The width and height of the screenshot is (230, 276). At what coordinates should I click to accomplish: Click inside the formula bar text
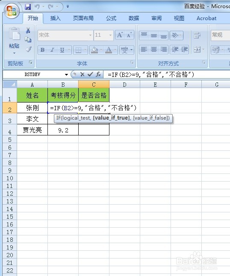(x=151, y=75)
